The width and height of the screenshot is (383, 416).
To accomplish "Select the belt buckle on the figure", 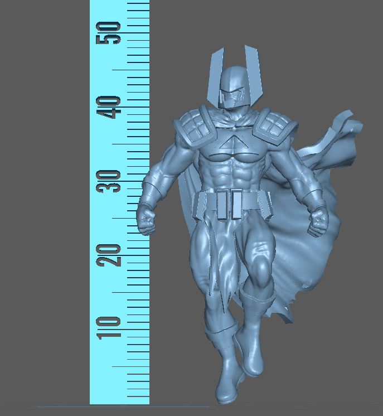I will [230, 203].
